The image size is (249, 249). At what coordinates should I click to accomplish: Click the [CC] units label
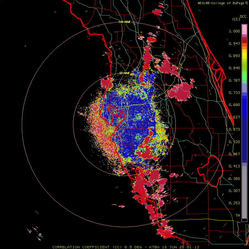point(236,19)
